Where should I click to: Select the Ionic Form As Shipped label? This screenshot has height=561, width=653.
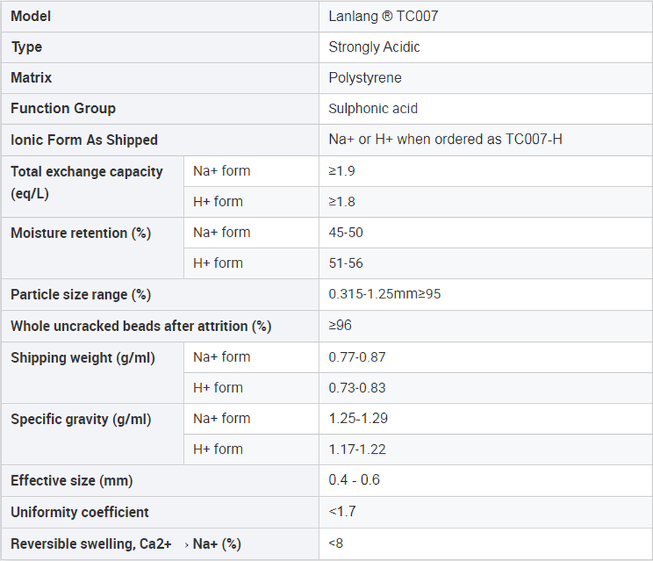click(x=84, y=140)
